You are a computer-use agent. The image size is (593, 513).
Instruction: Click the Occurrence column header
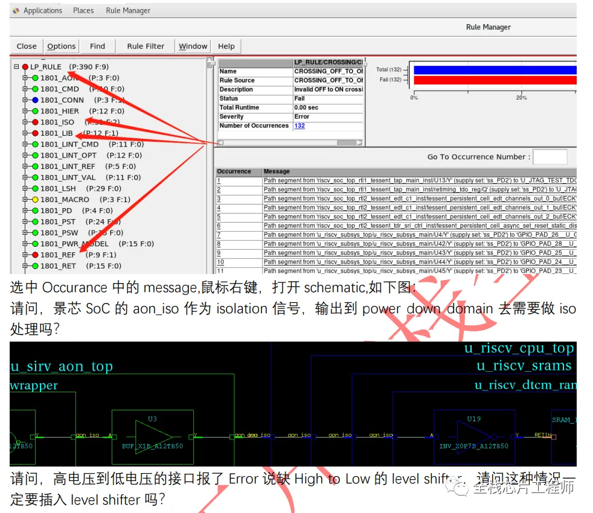pyautogui.click(x=239, y=171)
